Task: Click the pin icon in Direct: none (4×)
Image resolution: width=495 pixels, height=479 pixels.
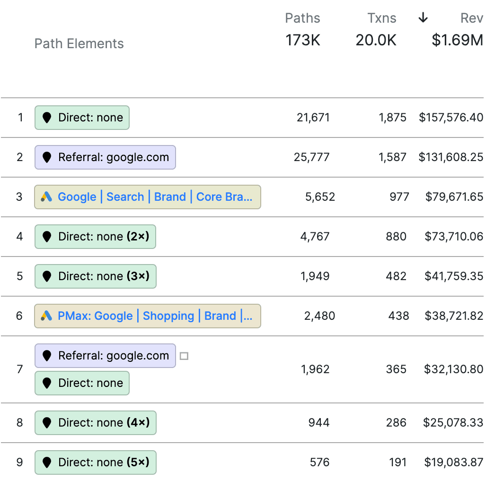Action: [x=47, y=423]
